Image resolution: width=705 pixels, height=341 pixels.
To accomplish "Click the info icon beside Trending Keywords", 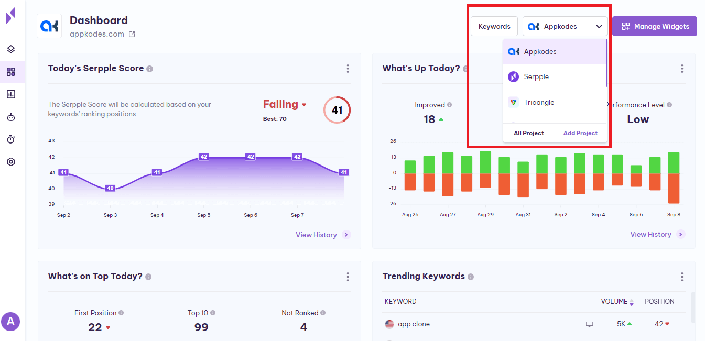I will pyautogui.click(x=471, y=277).
